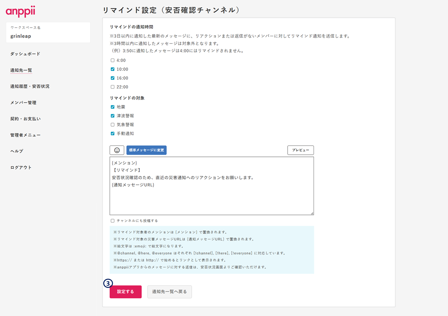
Task: Return via 通知先一覧へ戻る button
Action: pyautogui.click(x=169, y=292)
